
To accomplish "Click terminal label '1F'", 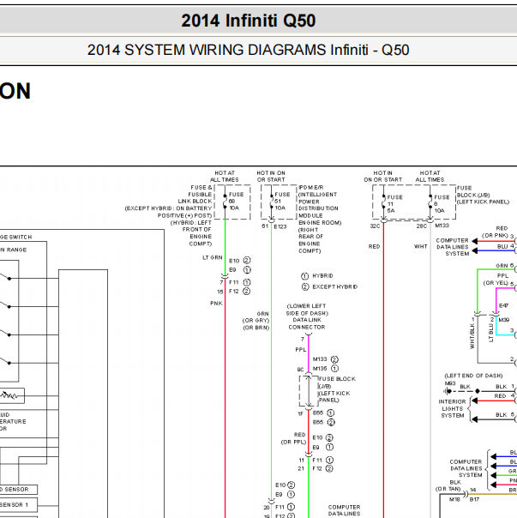I will [x=300, y=413].
